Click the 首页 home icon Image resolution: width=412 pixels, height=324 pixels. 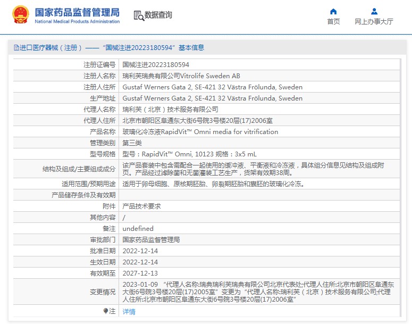[x=333, y=11]
